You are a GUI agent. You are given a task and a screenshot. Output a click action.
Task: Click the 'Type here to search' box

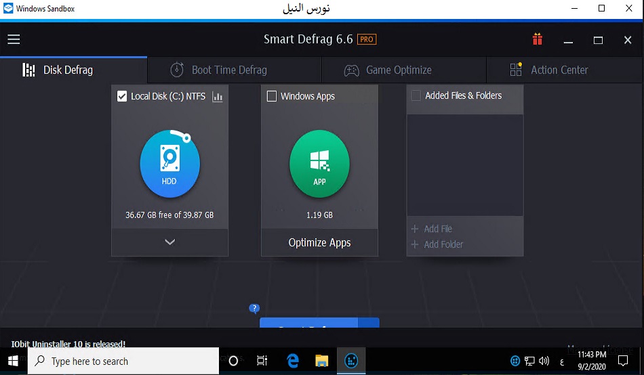coord(123,361)
